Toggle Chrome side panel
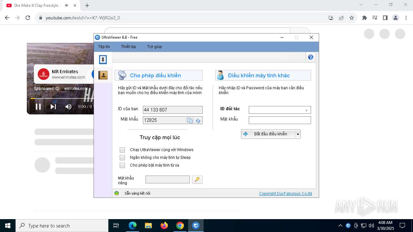This screenshot has height=232, width=413. pyautogui.click(x=385, y=18)
